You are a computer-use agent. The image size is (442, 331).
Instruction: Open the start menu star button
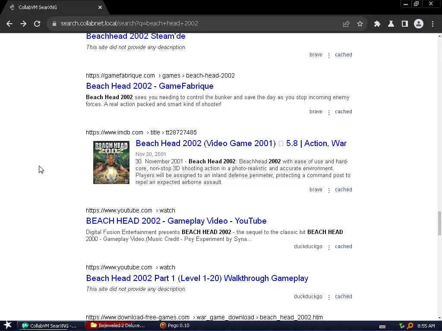(8, 326)
